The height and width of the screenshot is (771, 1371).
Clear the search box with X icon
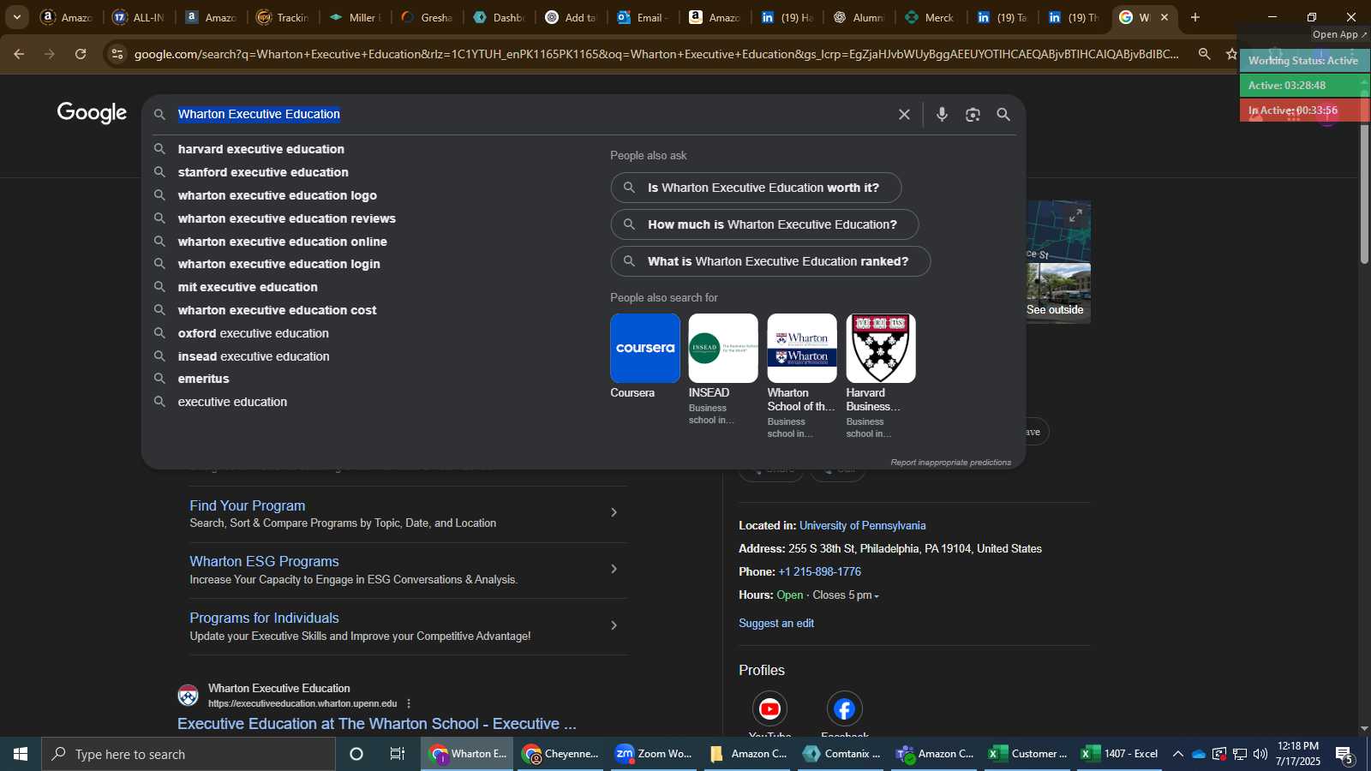(x=904, y=114)
